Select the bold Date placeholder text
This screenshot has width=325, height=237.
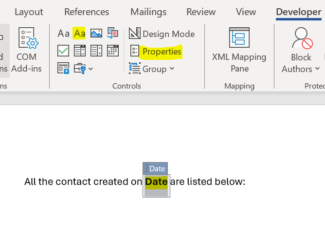(x=156, y=182)
